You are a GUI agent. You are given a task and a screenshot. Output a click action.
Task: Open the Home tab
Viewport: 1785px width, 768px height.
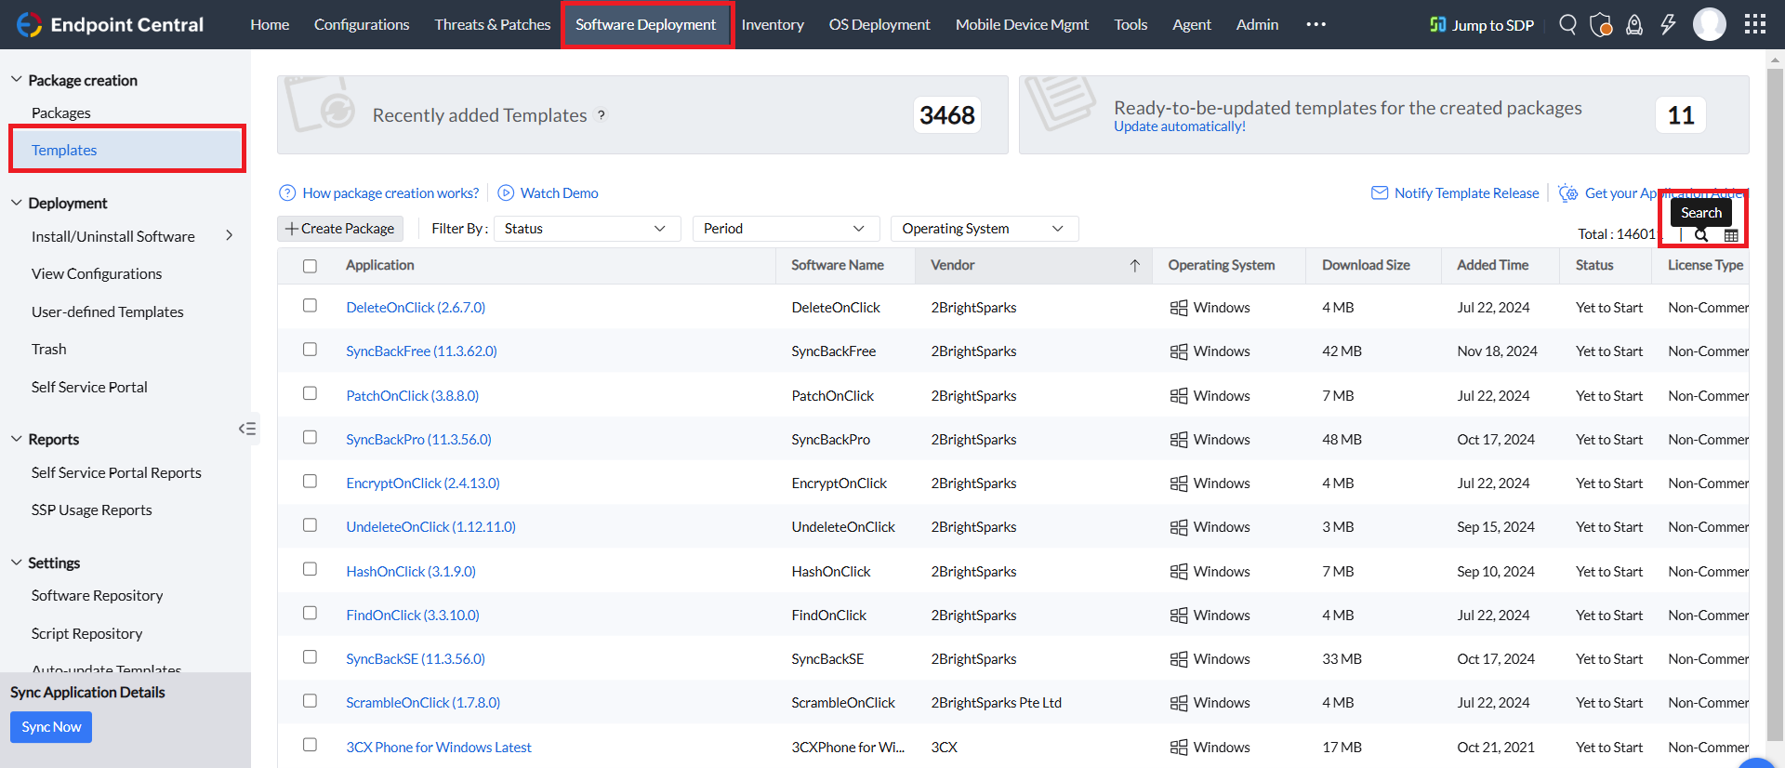point(270,24)
